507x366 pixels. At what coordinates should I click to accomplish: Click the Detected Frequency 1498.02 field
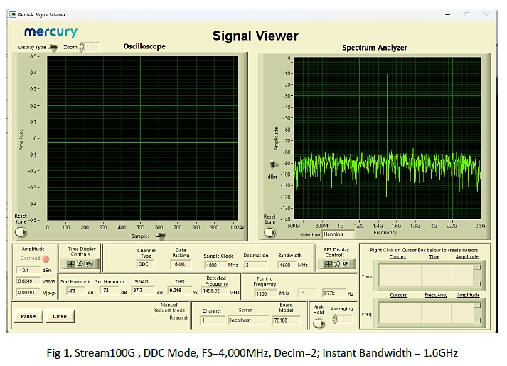coord(214,291)
